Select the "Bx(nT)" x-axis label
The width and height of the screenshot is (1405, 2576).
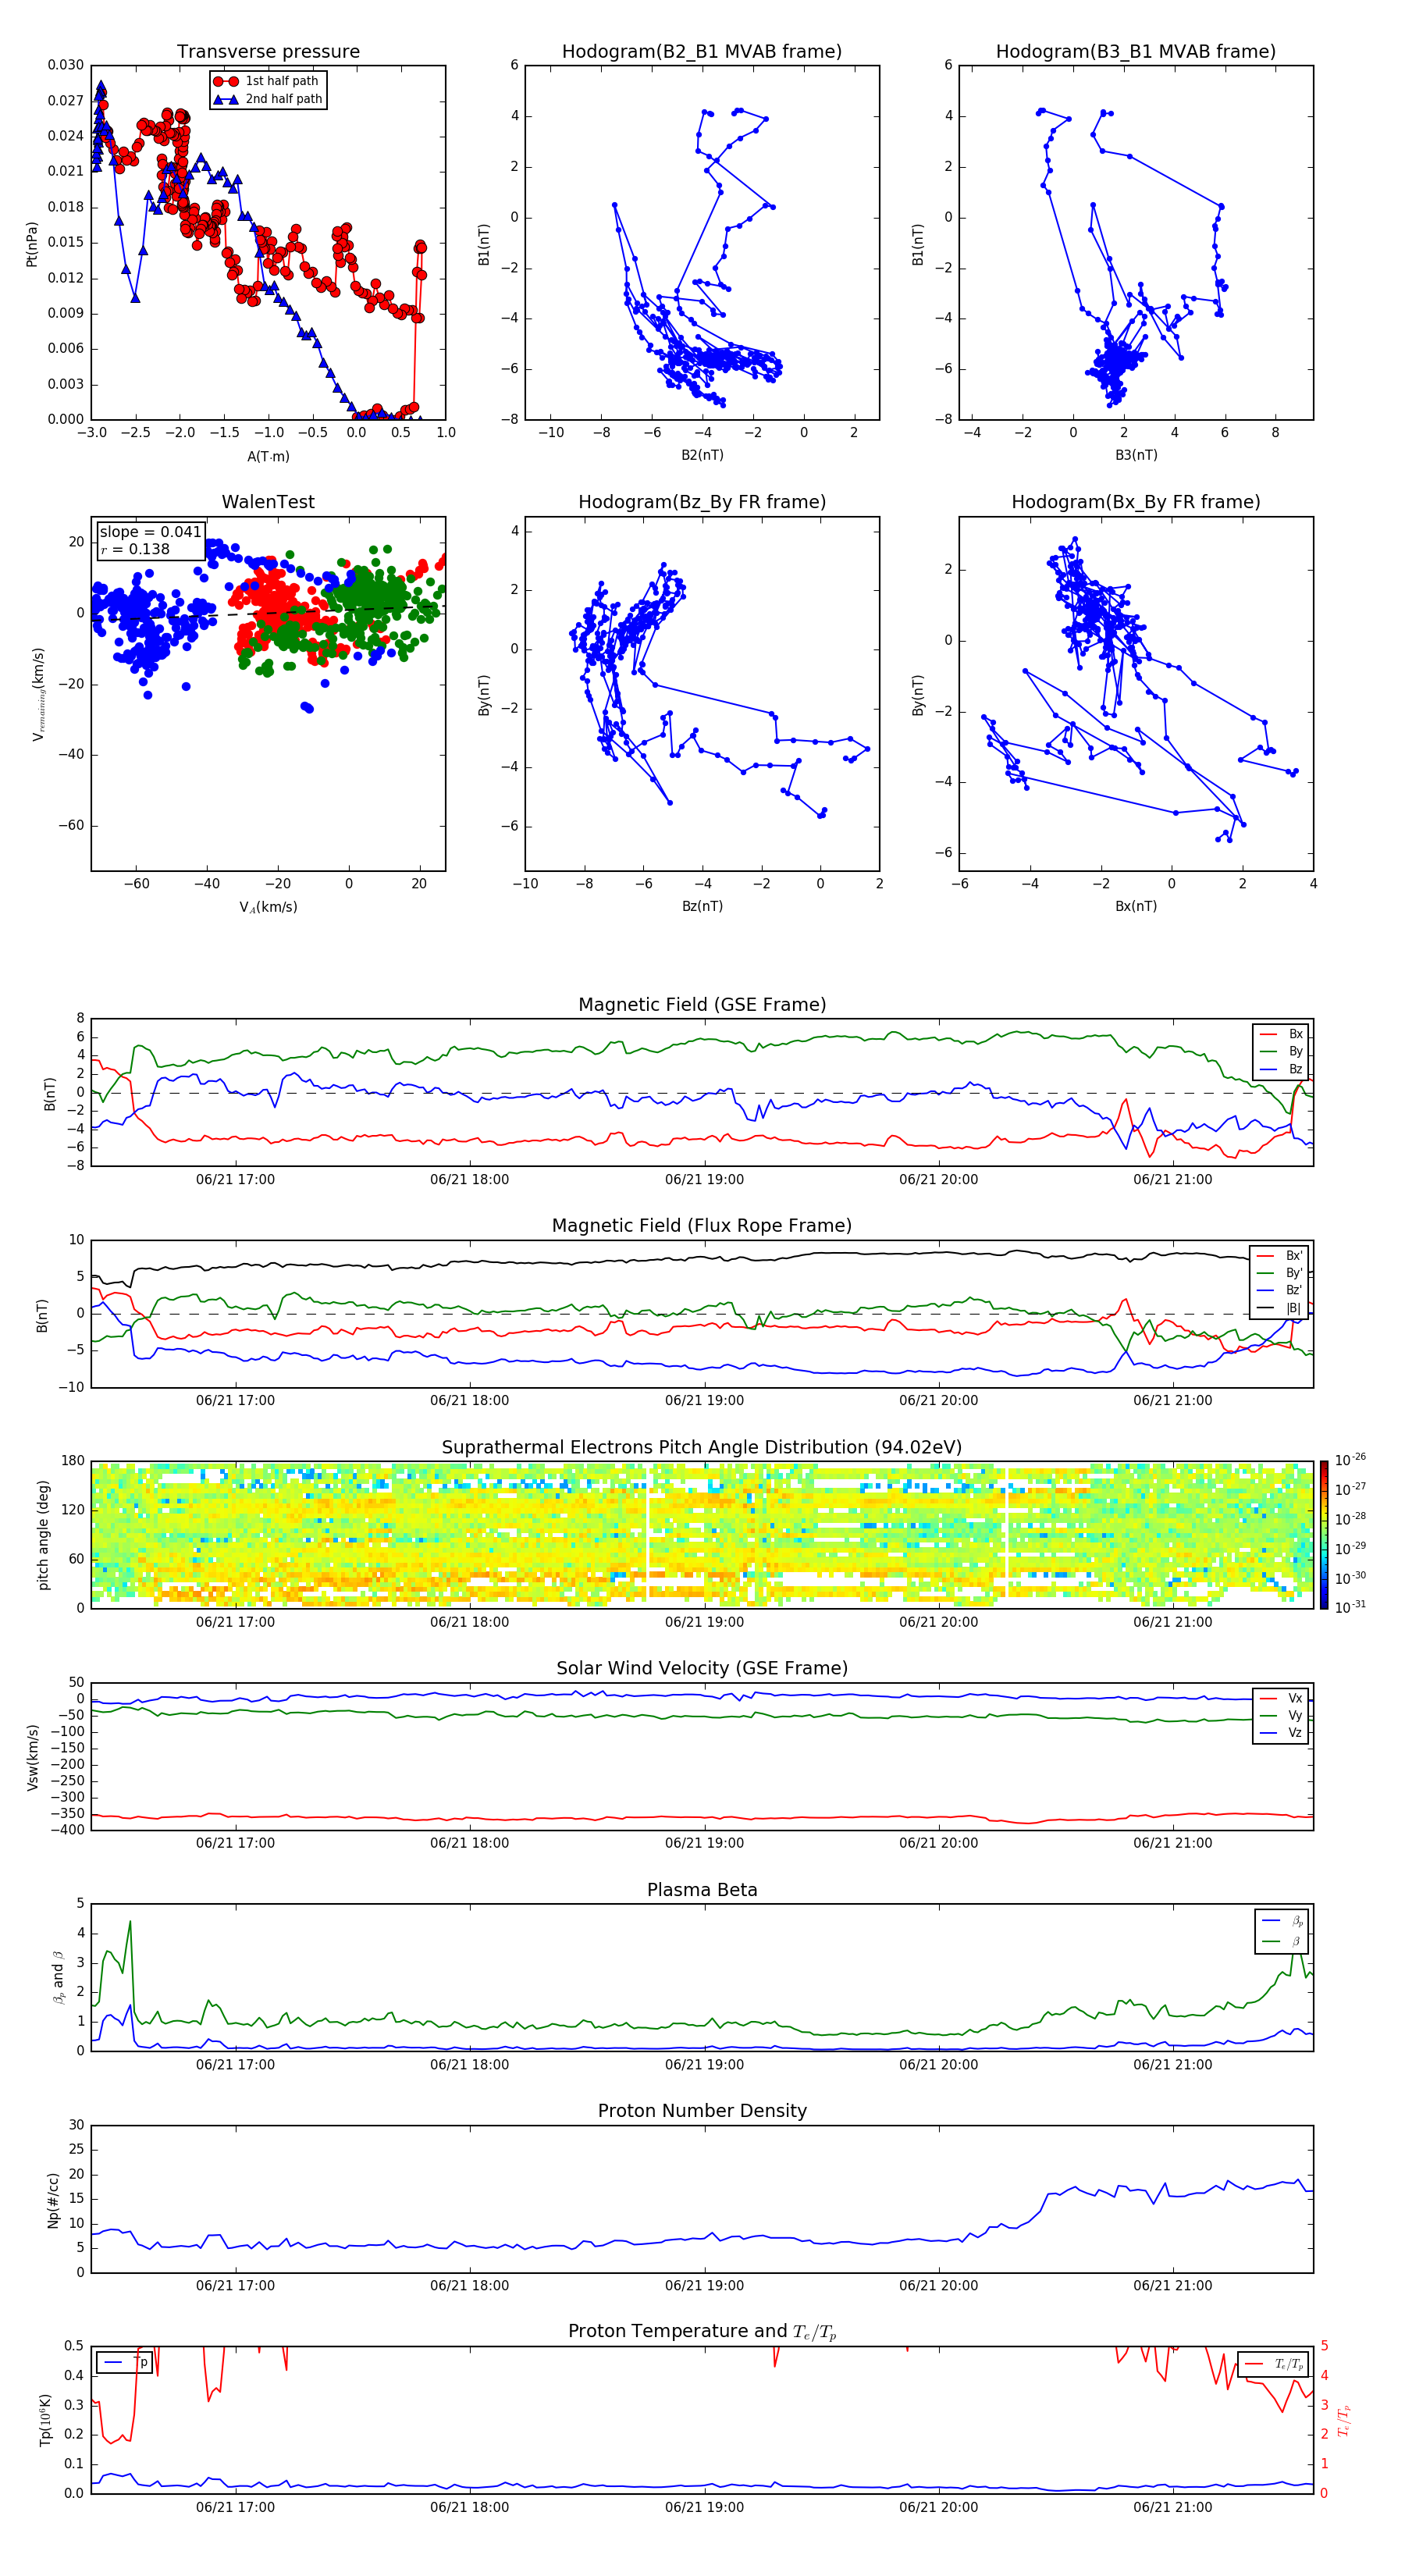click(x=1136, y=906)
